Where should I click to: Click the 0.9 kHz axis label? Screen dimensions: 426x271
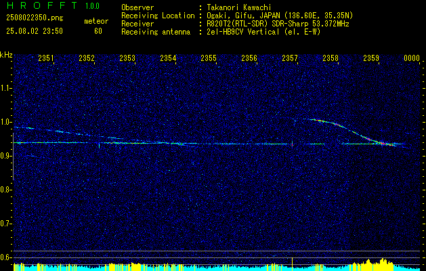5,156
